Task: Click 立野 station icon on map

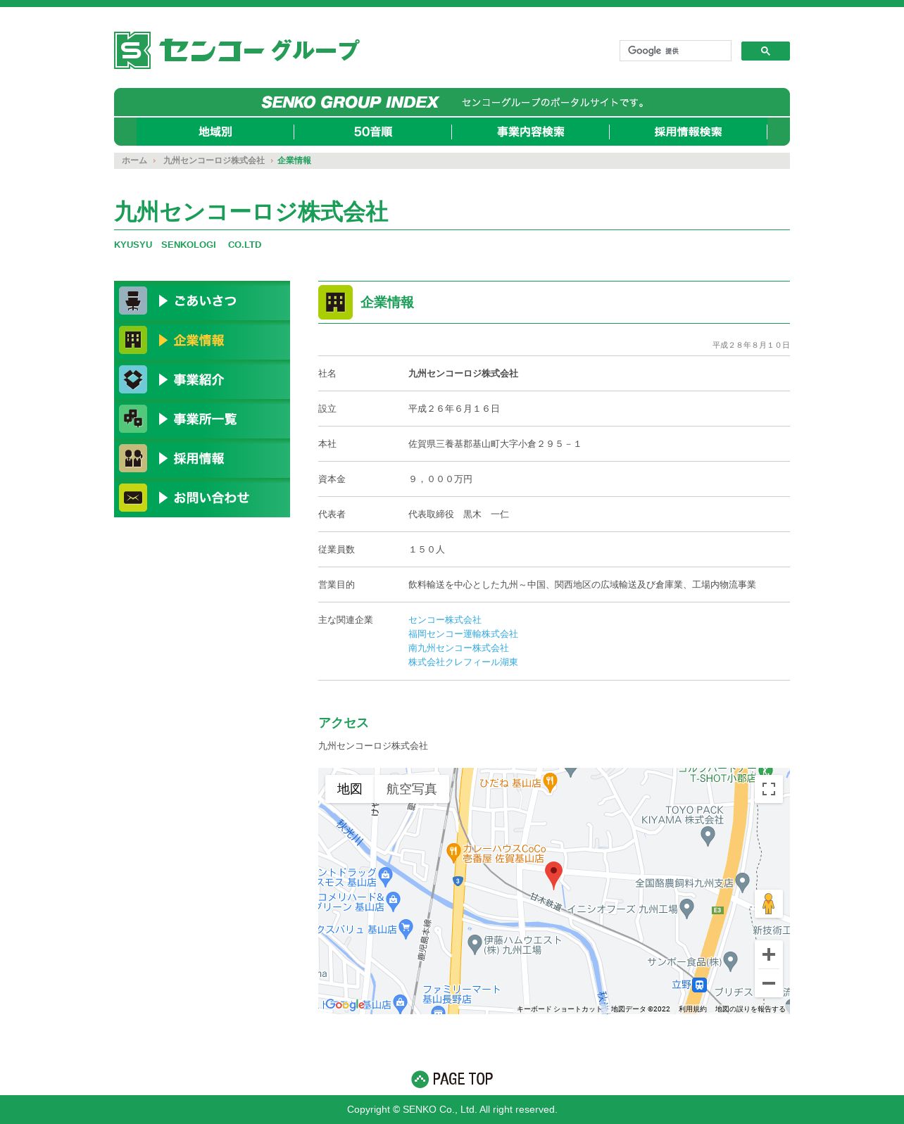Action: (x=699, y=985)
